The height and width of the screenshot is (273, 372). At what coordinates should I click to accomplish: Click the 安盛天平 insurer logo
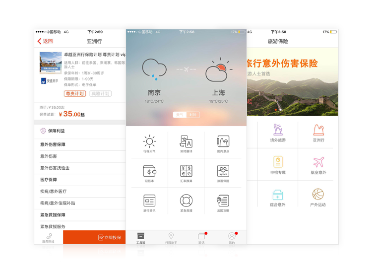(x=50, y=81)
